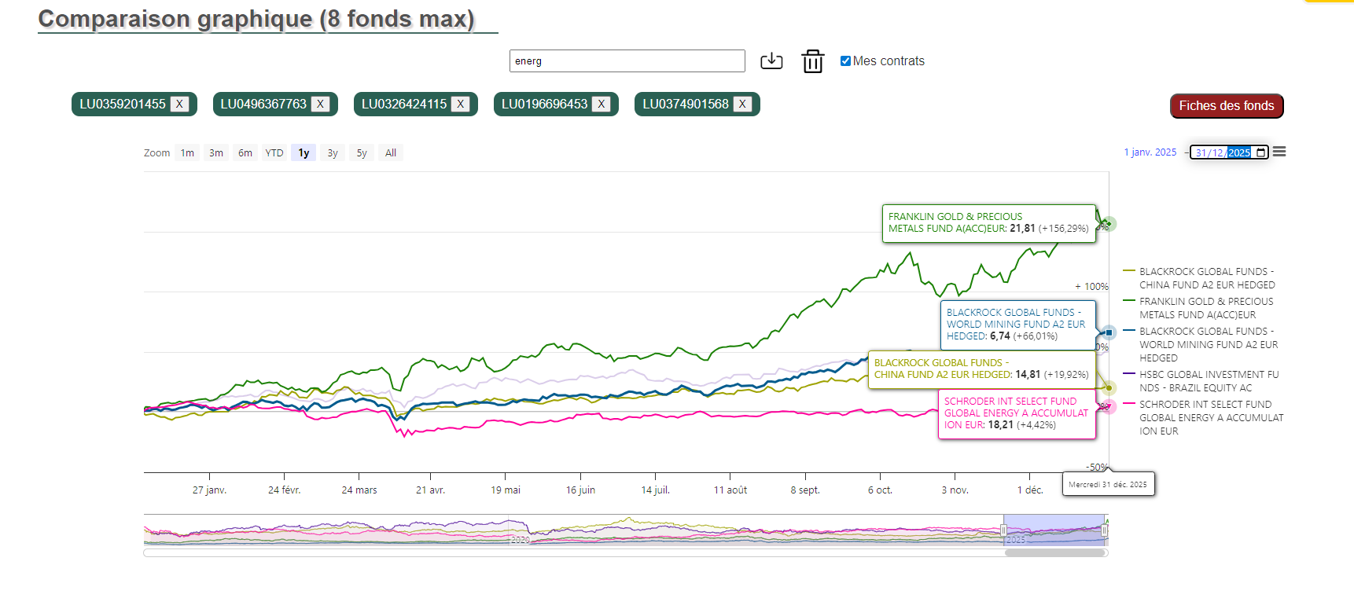Click the navigator right range handle
The image size is (1354, 598).
pos(1104,530)
